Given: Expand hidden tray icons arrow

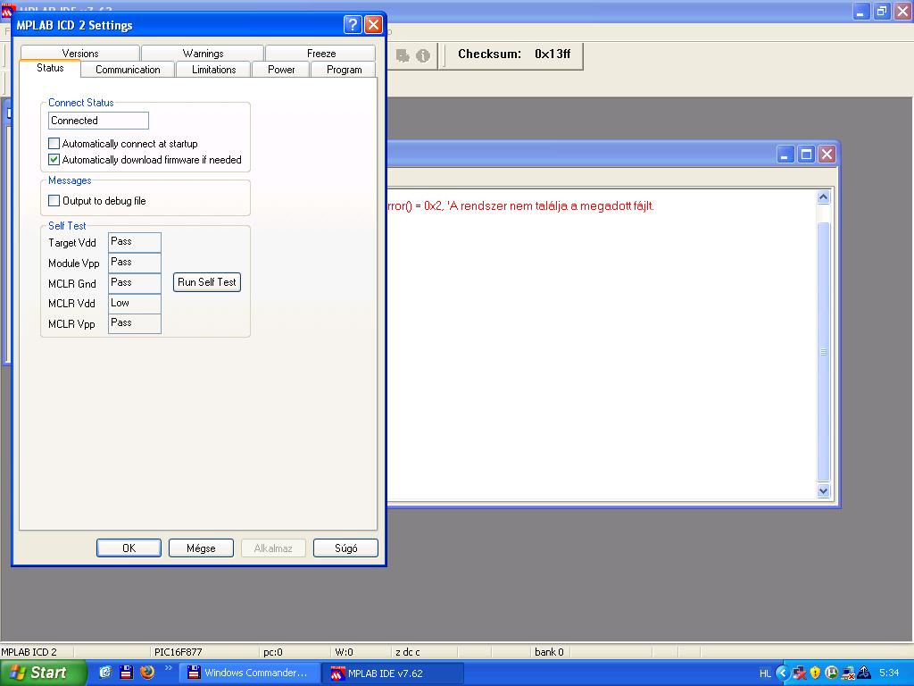Looking at the screenshot, I should (783, 673).
